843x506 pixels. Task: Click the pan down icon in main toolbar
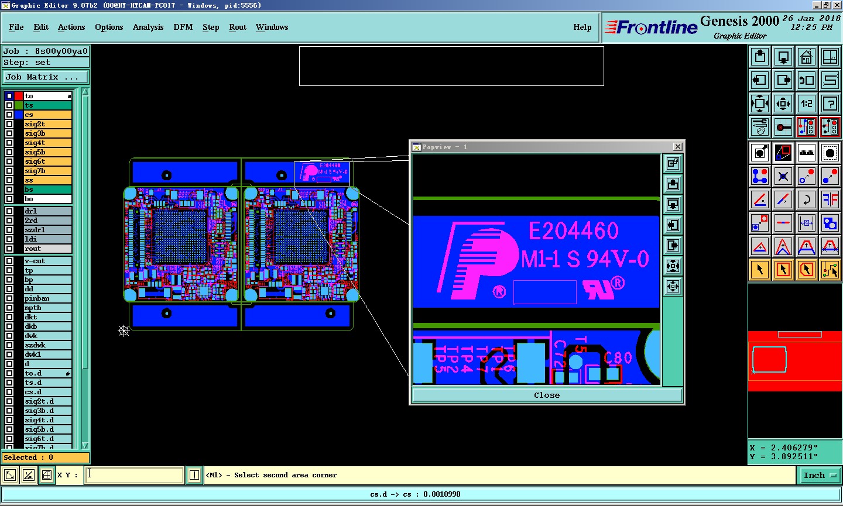pyautogui.click(x=783, y=57)
